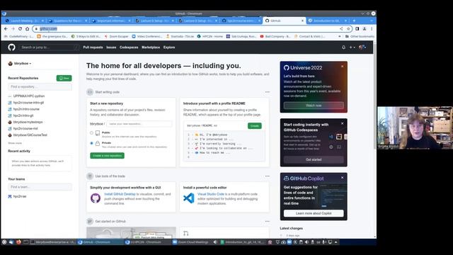Open the notifications bell in GitHub header

click(343, 47)
